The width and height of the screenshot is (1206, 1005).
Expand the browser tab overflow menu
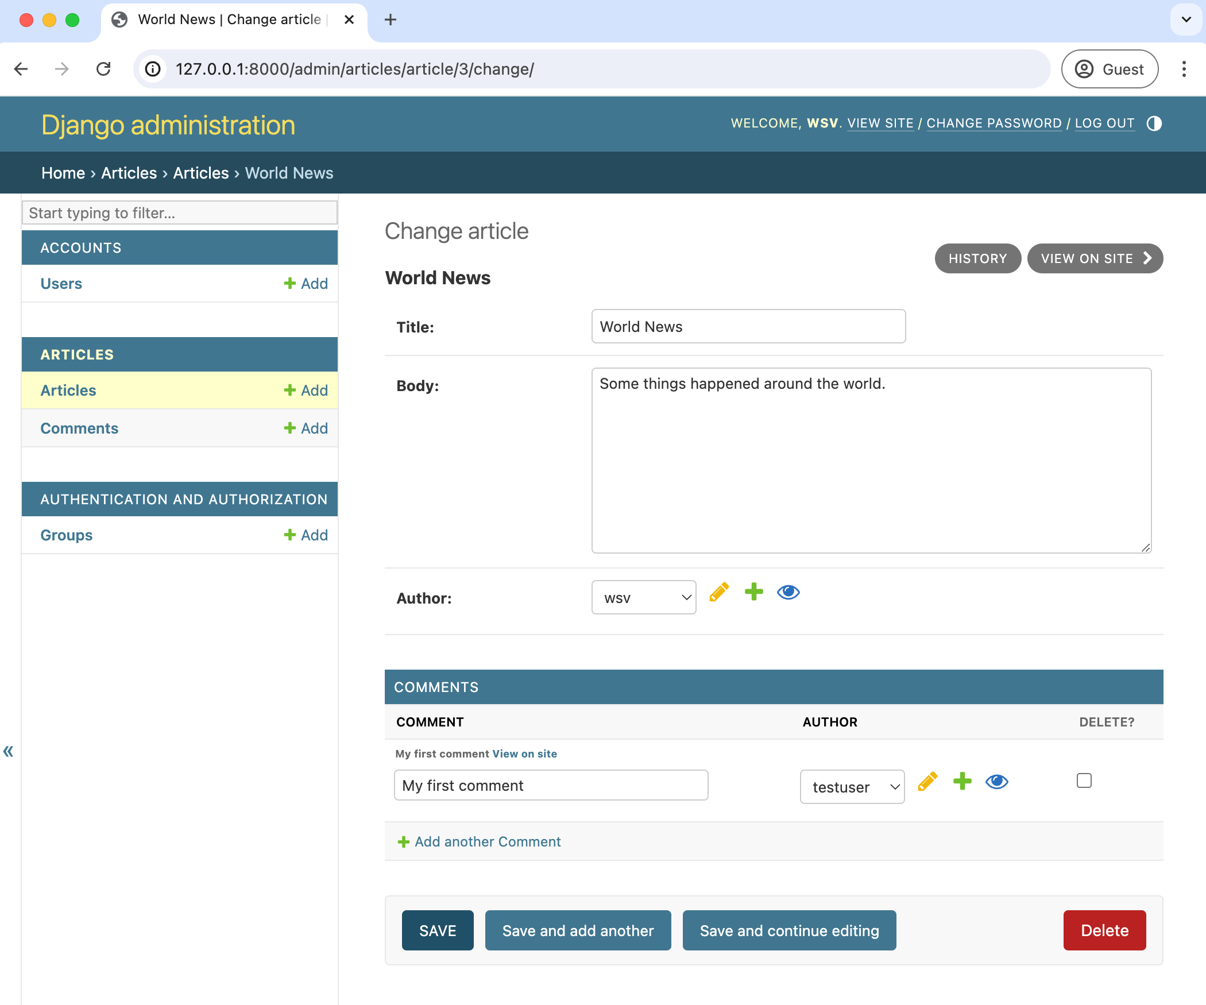pyautogui.click(x=1186, y=20)
